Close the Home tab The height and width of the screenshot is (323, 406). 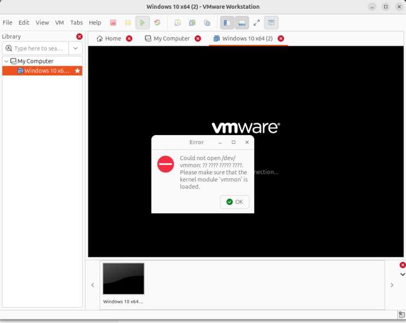[129, 39]
